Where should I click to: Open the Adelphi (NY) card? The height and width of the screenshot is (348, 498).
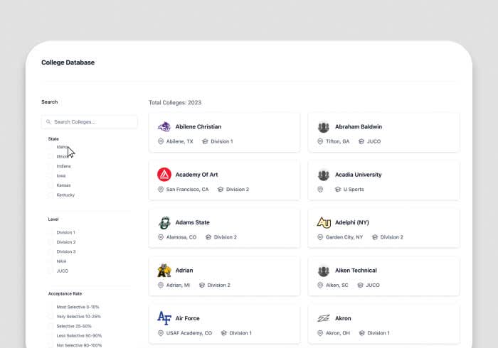[x=383, y=229]
